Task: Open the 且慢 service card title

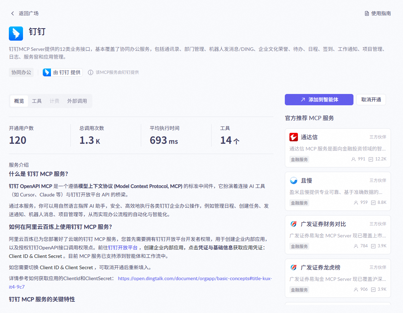Action: 306,181
